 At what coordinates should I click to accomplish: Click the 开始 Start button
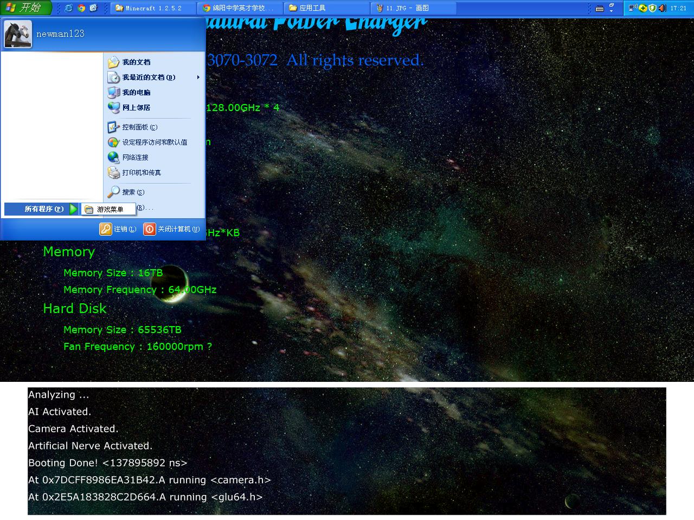point(26,8)
